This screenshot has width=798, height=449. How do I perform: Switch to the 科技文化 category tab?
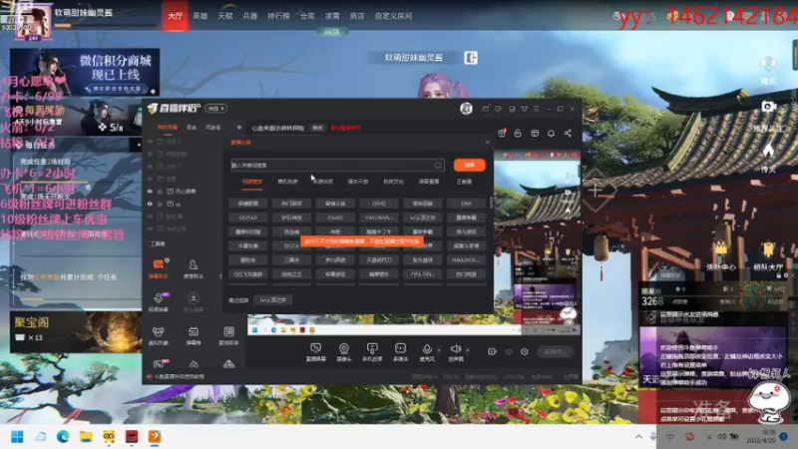coord(393,182)
